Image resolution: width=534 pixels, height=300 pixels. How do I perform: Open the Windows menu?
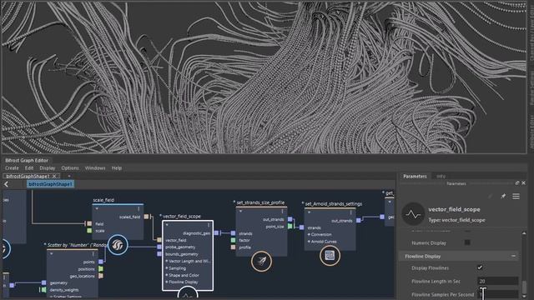95,168
